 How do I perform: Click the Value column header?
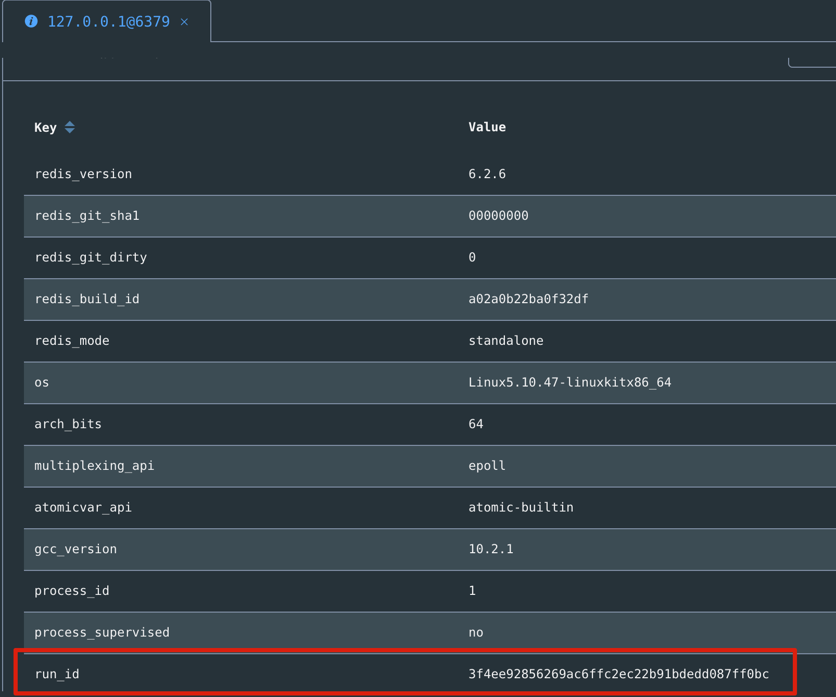tap(487, 127)
